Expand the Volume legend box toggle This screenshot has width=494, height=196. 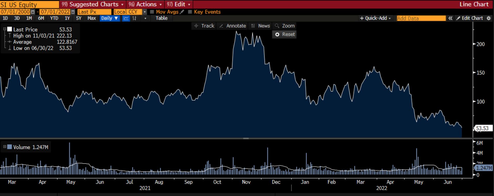(4, 147)
